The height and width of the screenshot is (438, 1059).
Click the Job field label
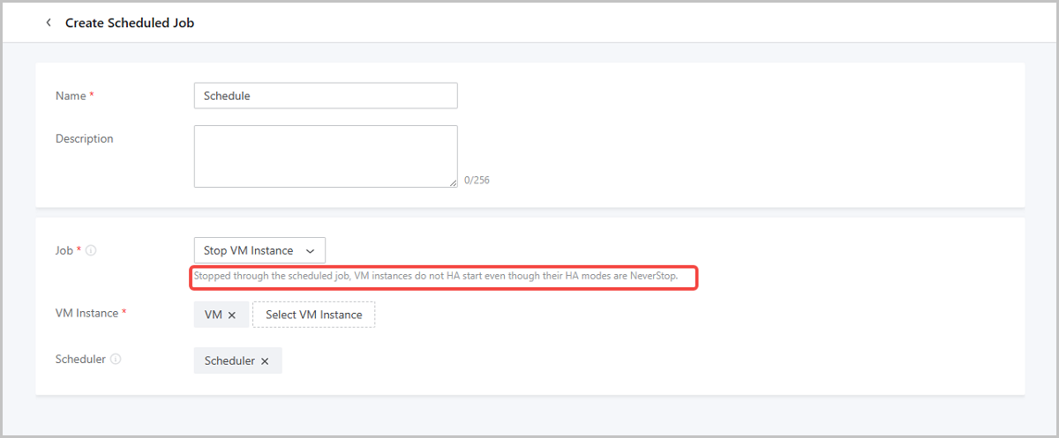point(64,250)
